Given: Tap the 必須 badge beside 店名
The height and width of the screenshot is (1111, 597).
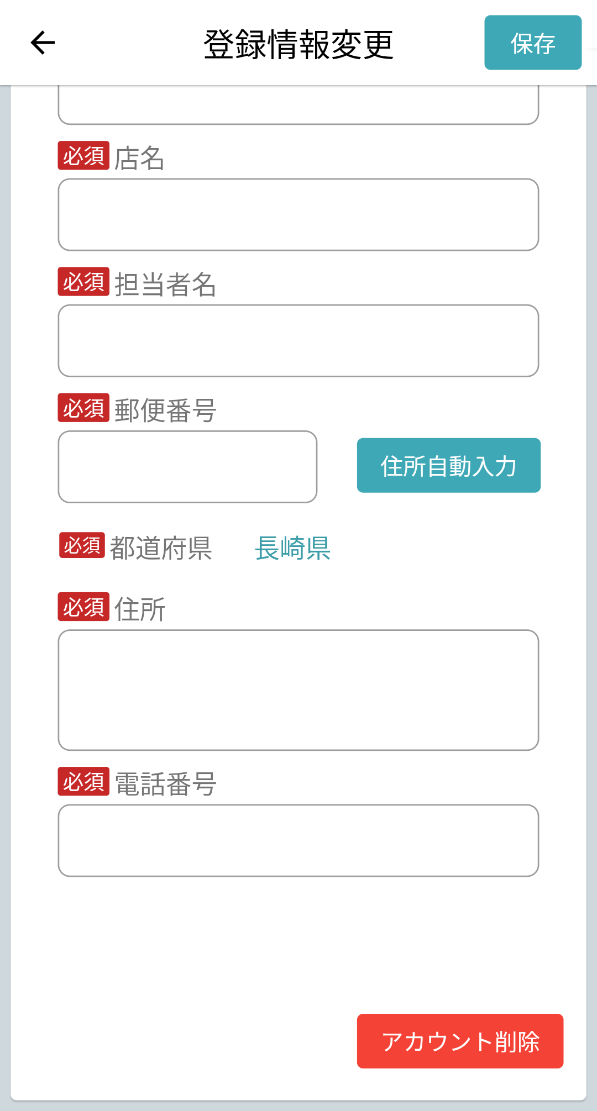Looking at the screenshot, I should (83, 156).
